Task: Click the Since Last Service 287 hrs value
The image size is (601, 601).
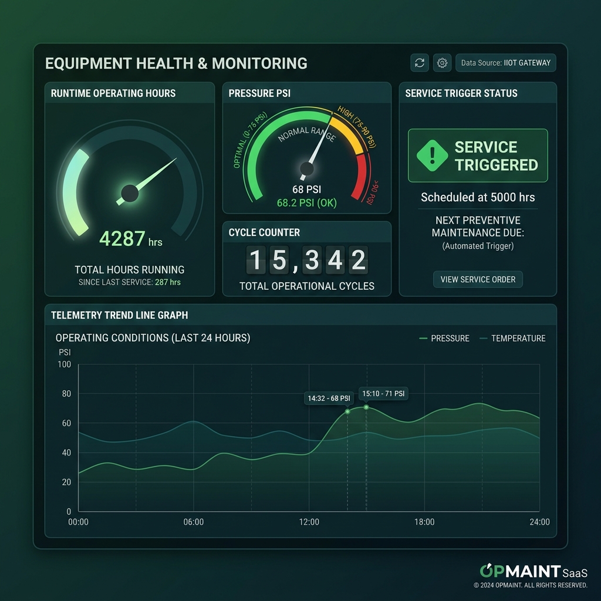Action: click(x=130, y=282)
